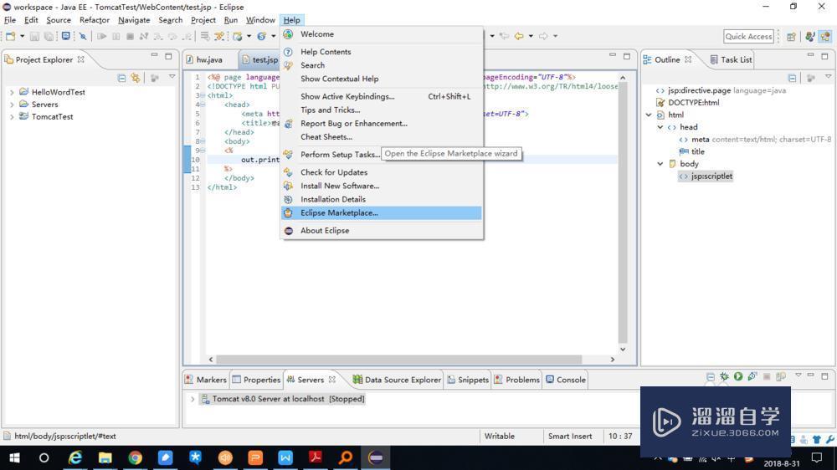Expand the TomcatTest project node
The height and width of the screenshot is (470, 837).
tap(12, 117)
